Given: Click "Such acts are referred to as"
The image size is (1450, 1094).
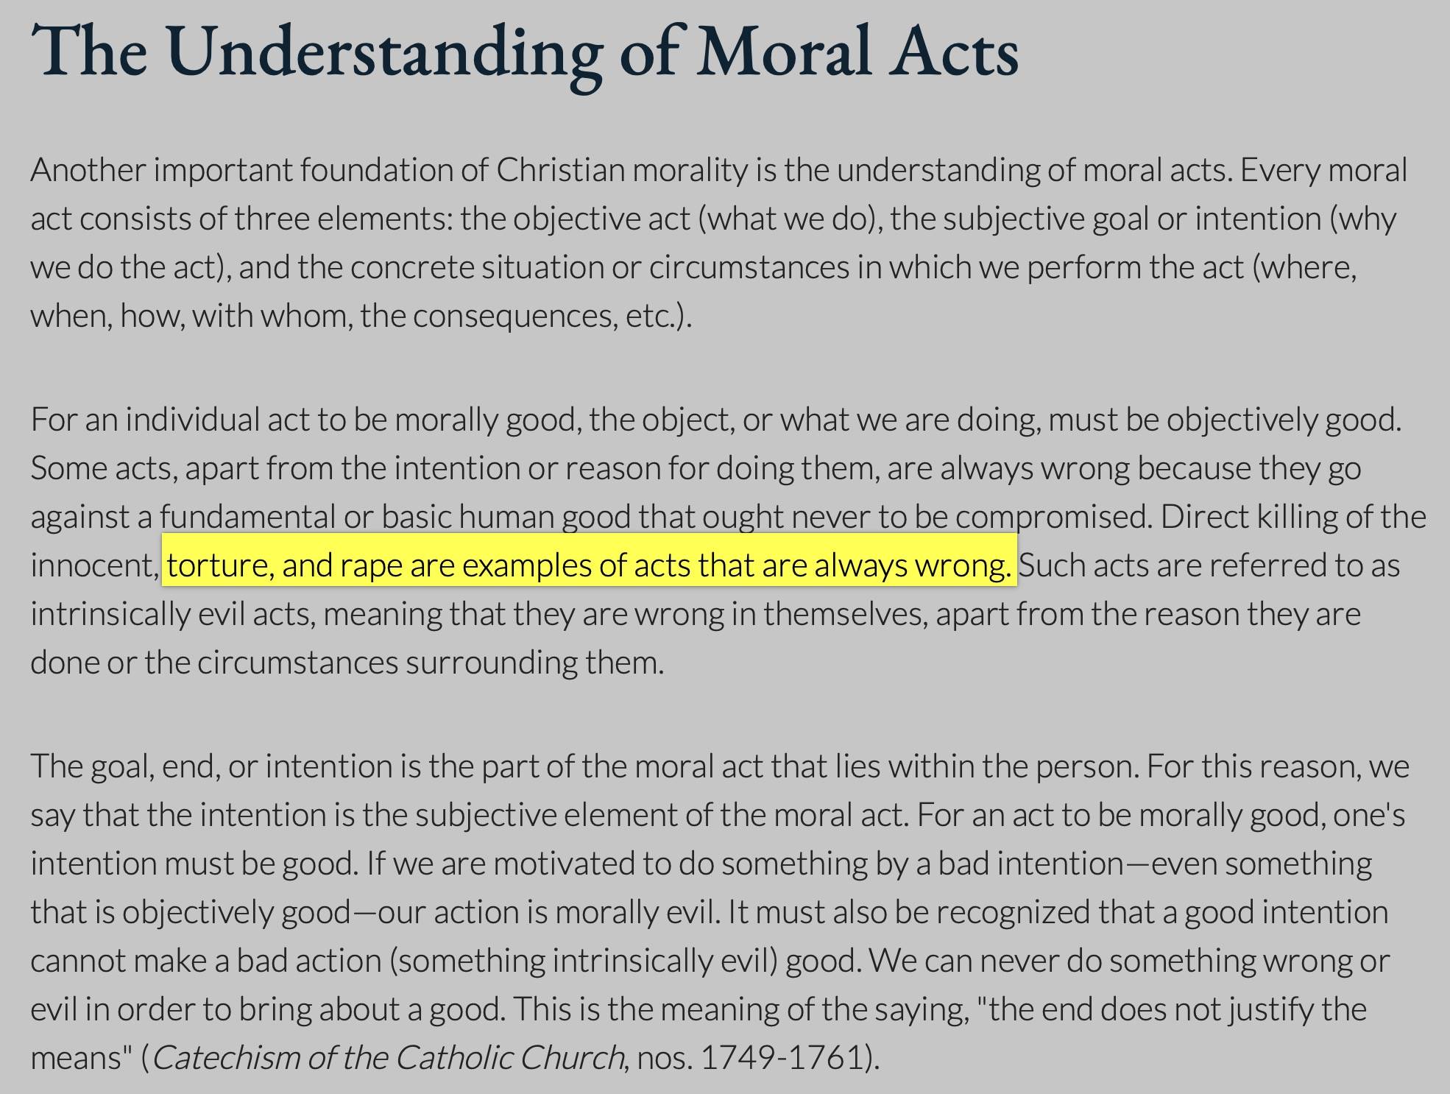Looking at the screenshot, I should pos(1209,565).
